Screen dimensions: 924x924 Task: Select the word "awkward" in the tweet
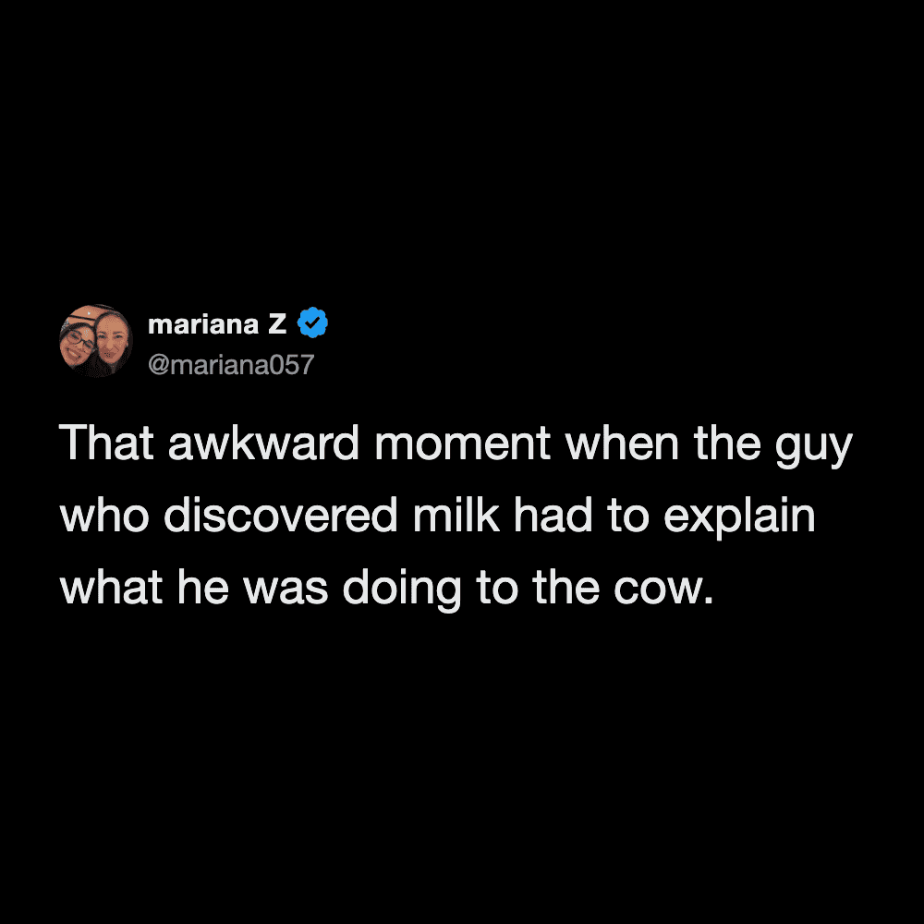coord(263,443)
